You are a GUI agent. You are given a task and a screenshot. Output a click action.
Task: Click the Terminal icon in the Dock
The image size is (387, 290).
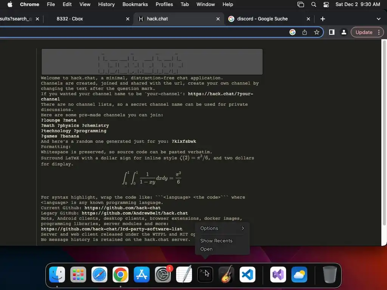205,274
